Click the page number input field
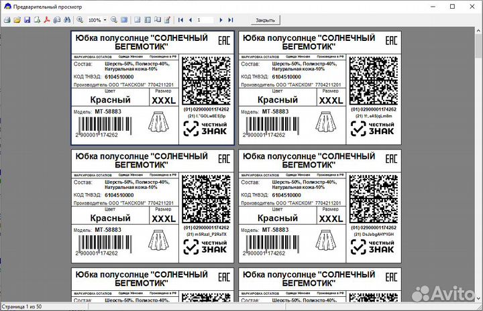 (205, 20)
